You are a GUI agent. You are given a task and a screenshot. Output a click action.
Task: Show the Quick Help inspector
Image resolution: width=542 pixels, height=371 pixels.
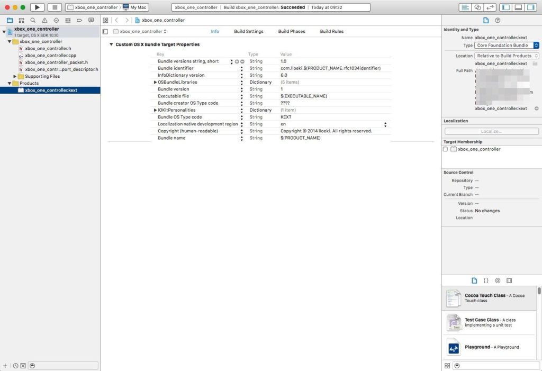[498, 21]
